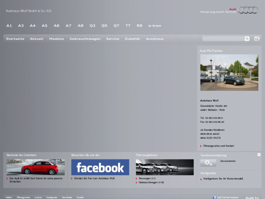265x199 pixels.
Task: Click Newsletter in the footer
Action: click(67, 198)
